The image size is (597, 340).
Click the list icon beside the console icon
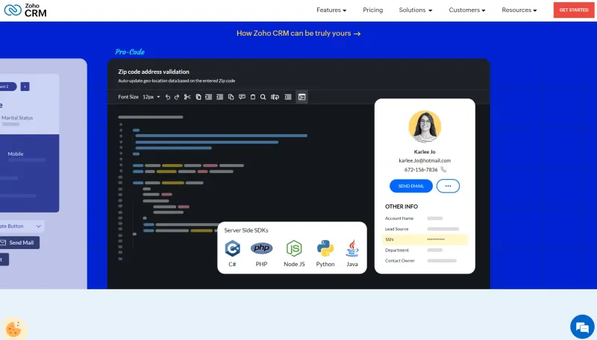tap(288, 97)
